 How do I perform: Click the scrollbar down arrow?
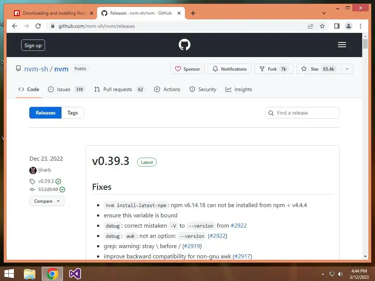(365, 256)
